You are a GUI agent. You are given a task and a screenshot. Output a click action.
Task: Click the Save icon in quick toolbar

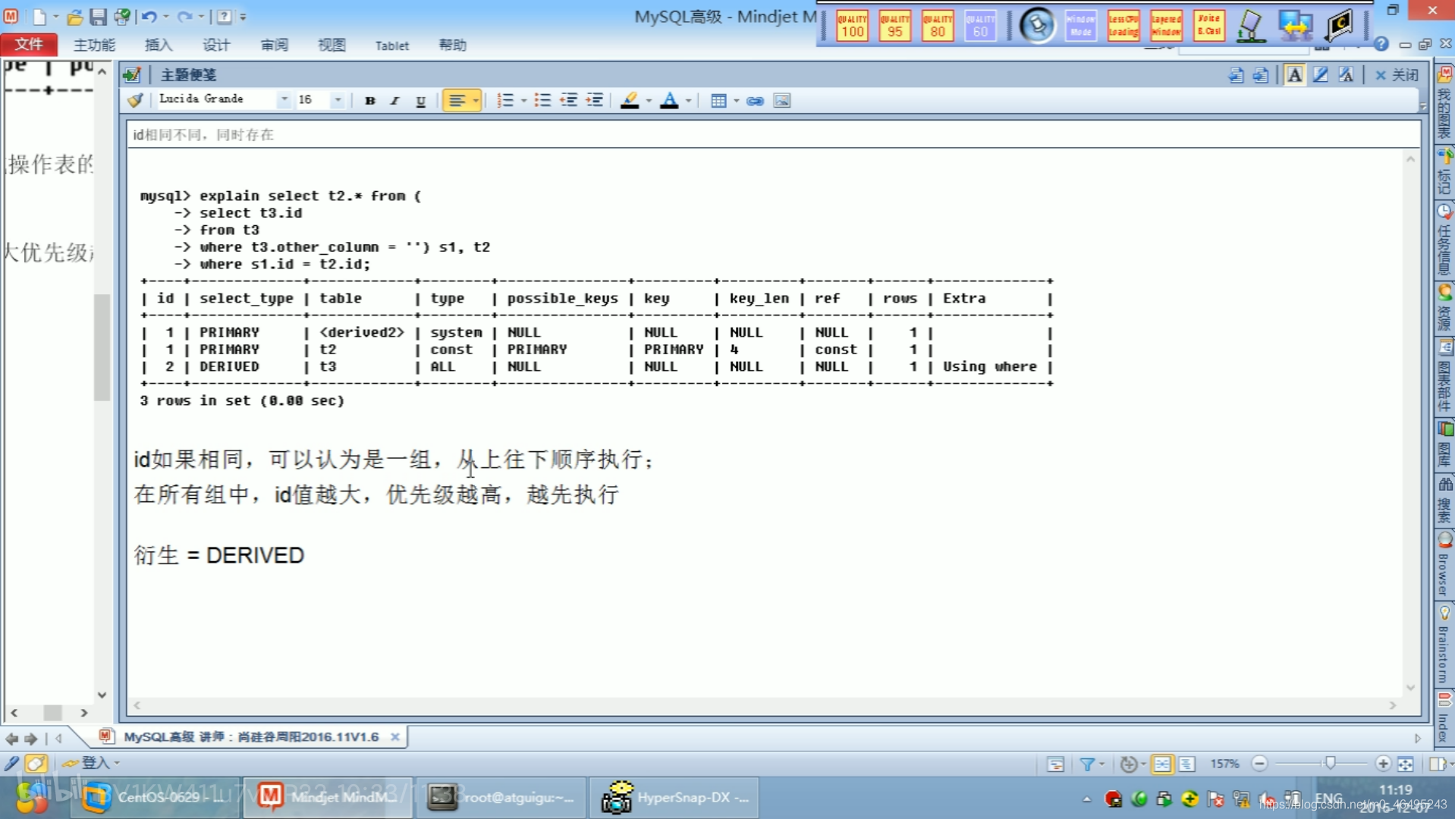coord(98,16)
